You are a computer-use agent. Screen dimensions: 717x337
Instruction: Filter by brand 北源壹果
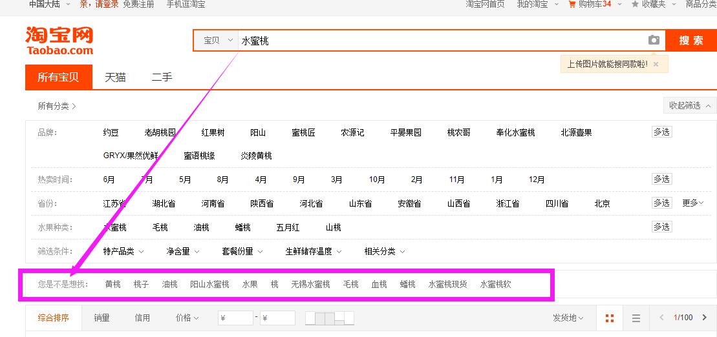point(576,132)
